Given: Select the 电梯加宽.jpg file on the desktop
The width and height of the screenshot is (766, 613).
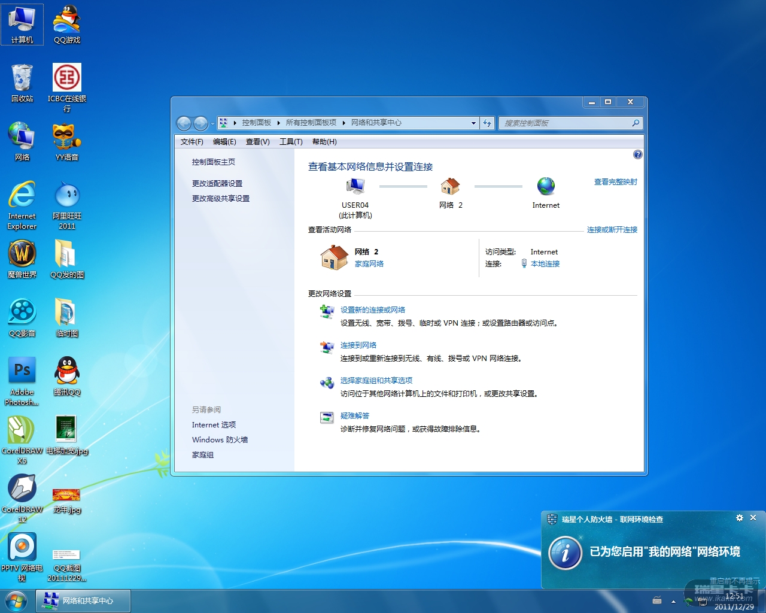Looking at the screenshot, I should point(67,435).
